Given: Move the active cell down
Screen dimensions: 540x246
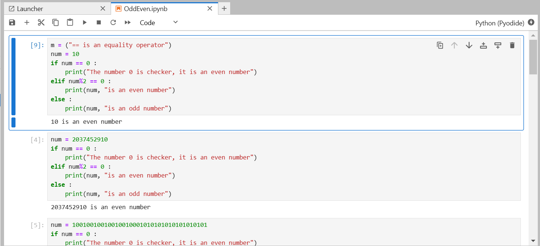Looking at the screenshot, I should pos(469,45).
